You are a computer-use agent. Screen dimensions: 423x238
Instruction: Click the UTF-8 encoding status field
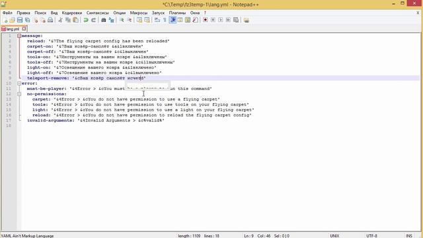click(371, 236)
